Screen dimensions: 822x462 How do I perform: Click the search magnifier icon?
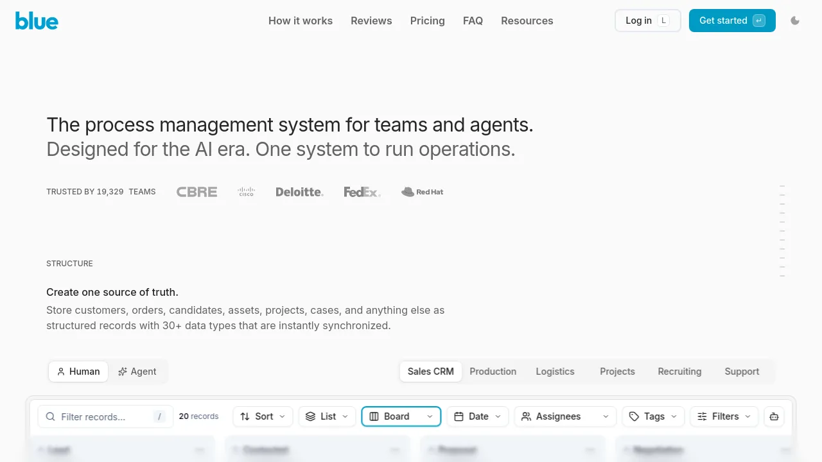51,416
